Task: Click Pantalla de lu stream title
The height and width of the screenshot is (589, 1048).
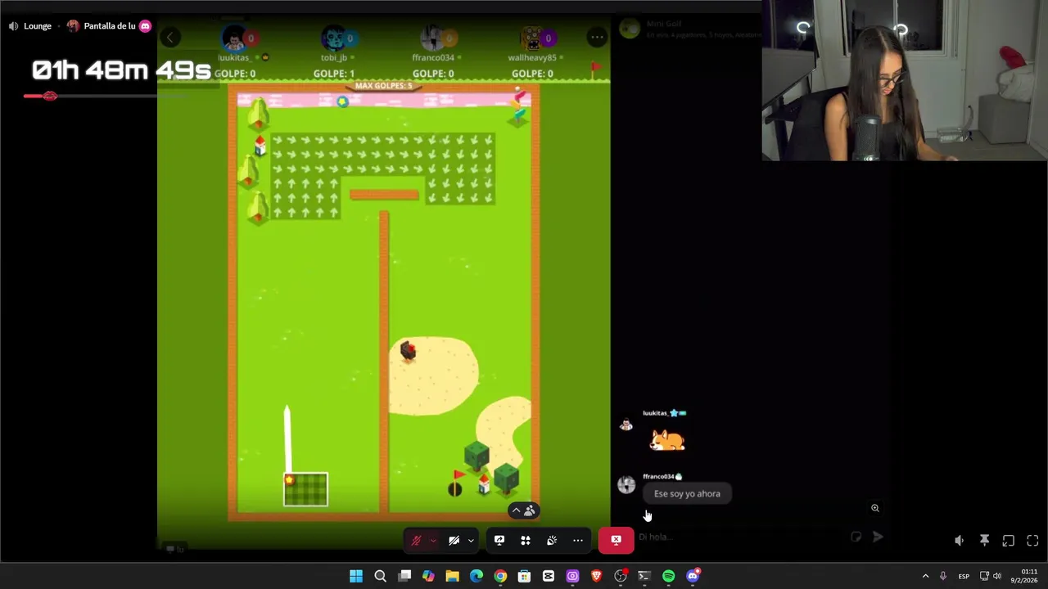Action: click(110, 26)
